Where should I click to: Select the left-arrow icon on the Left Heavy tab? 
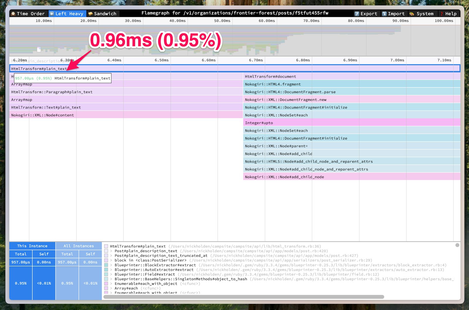coord(52,13)
